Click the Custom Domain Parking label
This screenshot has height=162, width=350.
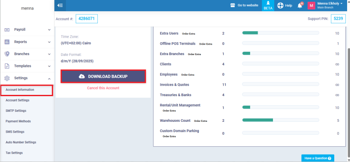click(179, 131)
